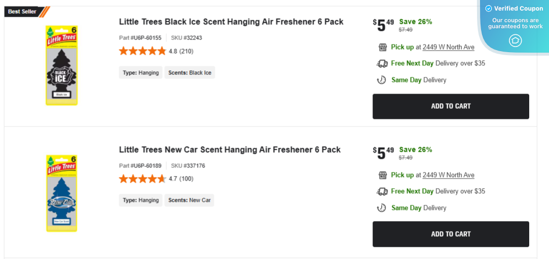Viewport: 549px width, 259px height.
Task: View Black Ice product thumbnail image
Action: [x=61, y=65]
